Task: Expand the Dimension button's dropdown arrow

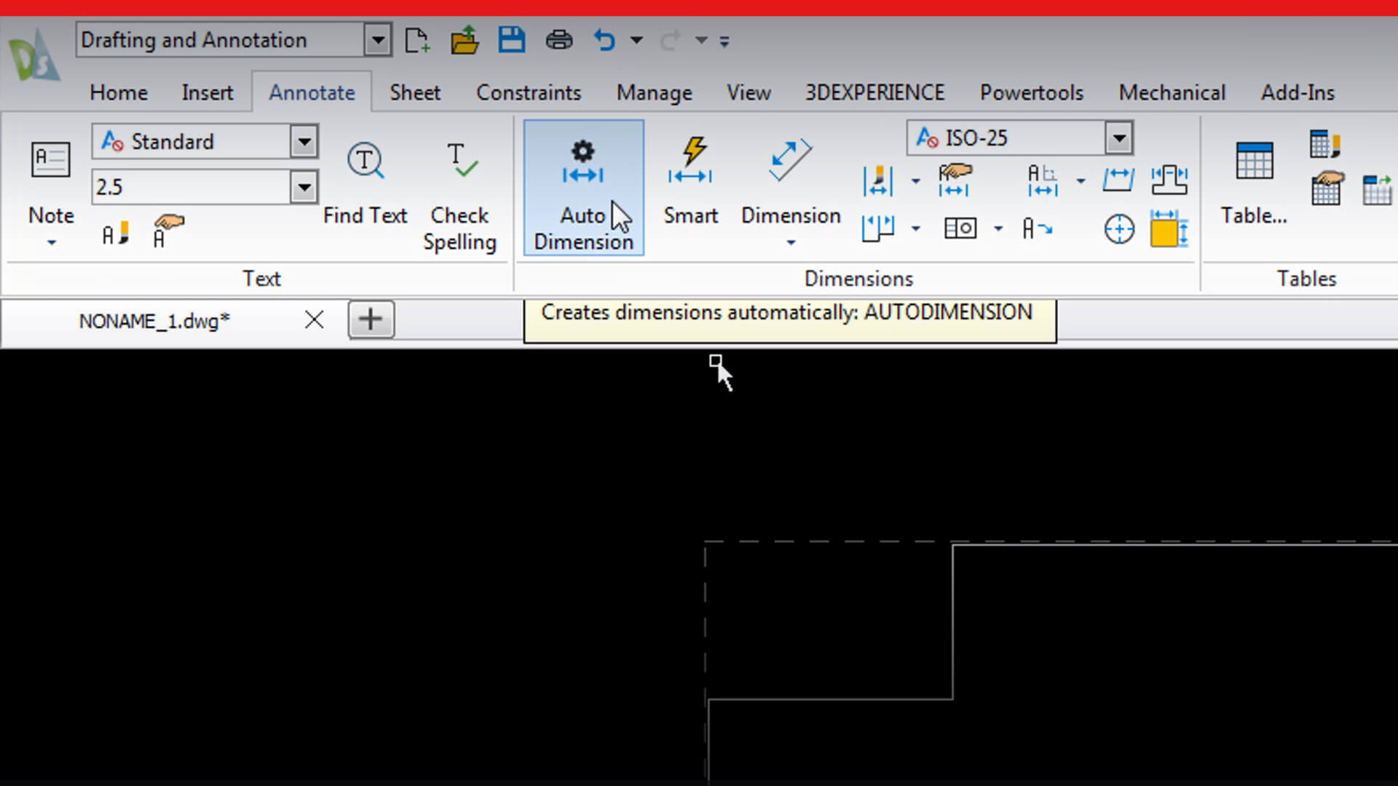Action: pos(791,242)
